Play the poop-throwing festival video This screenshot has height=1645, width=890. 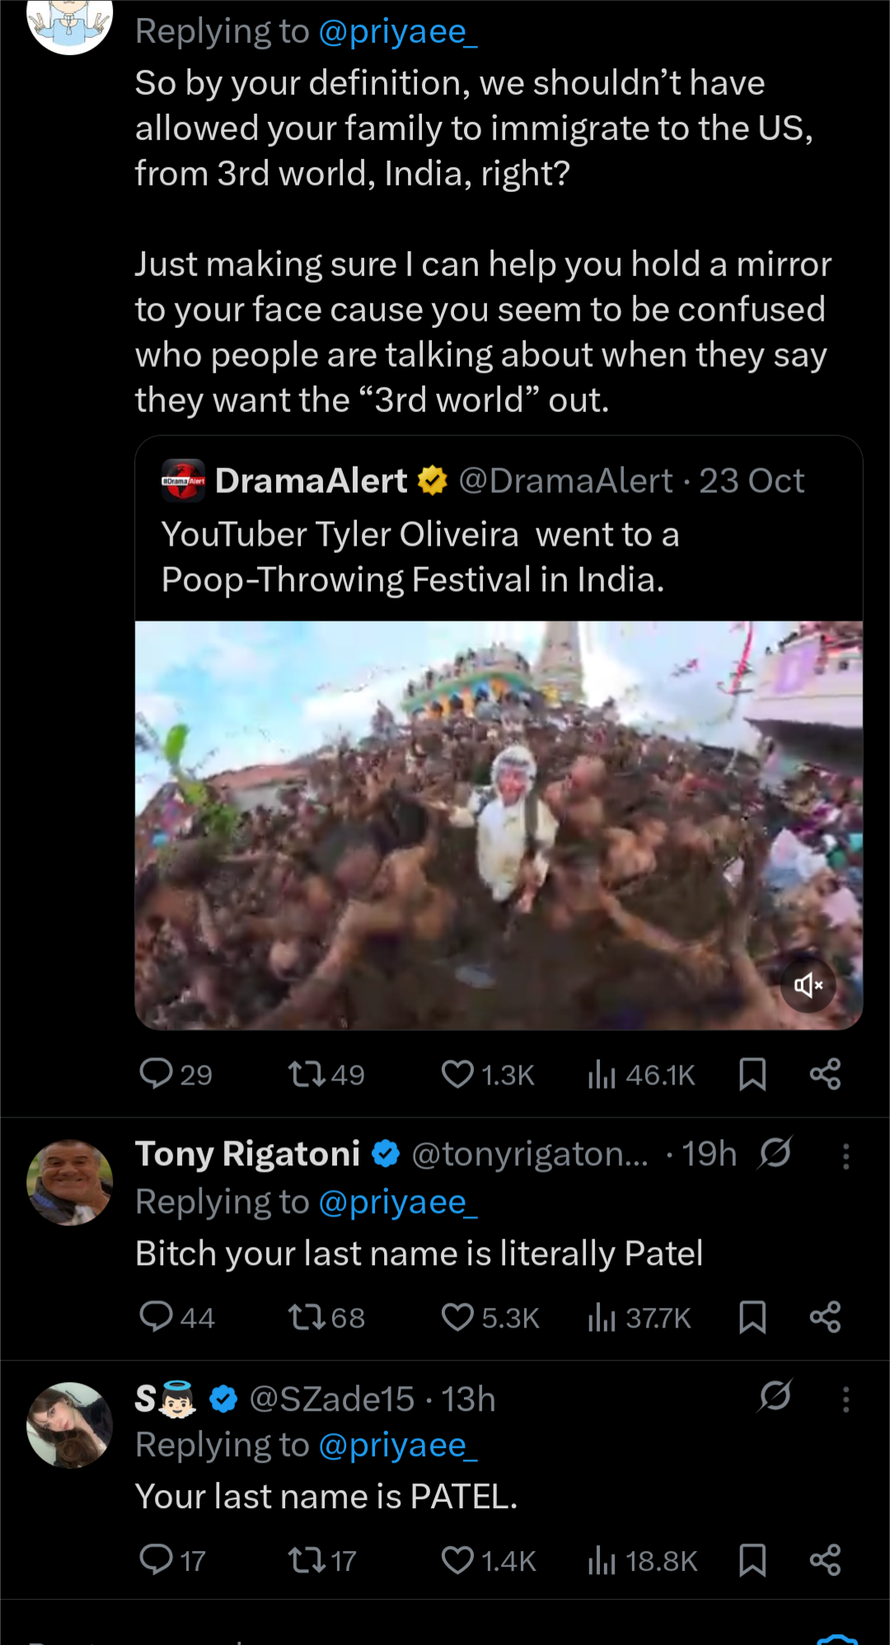pos(498,824)
